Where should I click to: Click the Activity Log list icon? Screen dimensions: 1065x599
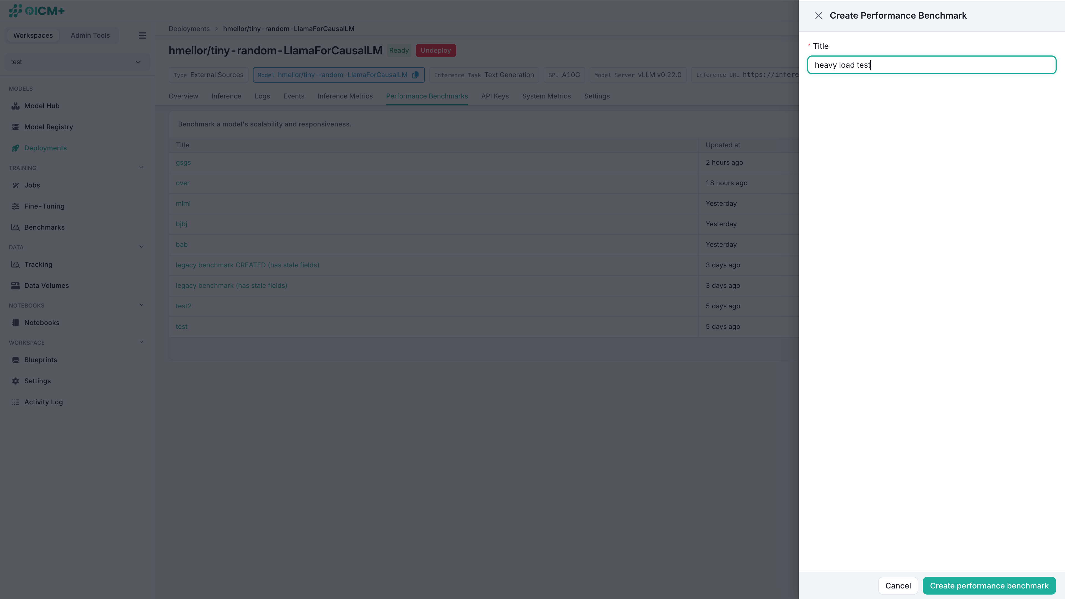(15, 402)
